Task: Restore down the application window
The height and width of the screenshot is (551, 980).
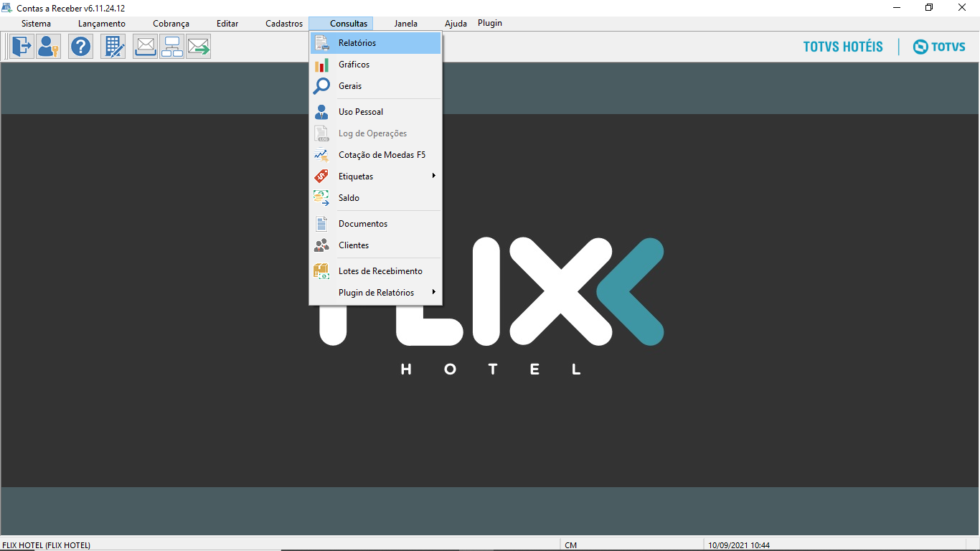Action: point(929,8)
